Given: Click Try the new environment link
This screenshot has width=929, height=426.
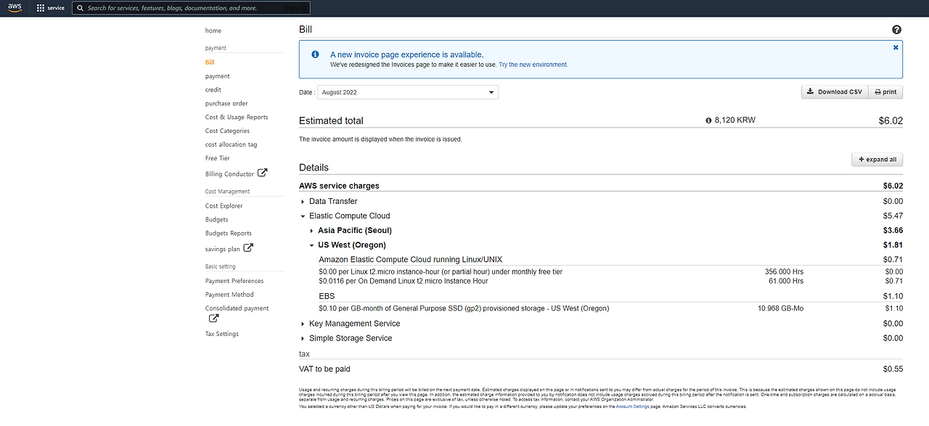Looking at the screenshot, I should 533,65.
